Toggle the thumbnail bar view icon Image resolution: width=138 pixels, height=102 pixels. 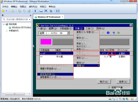tap(41, 11)
